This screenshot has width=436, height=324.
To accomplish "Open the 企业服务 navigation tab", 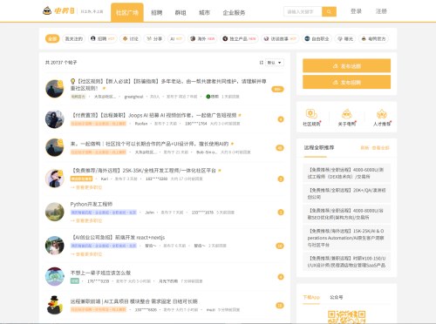I will 234,12.
